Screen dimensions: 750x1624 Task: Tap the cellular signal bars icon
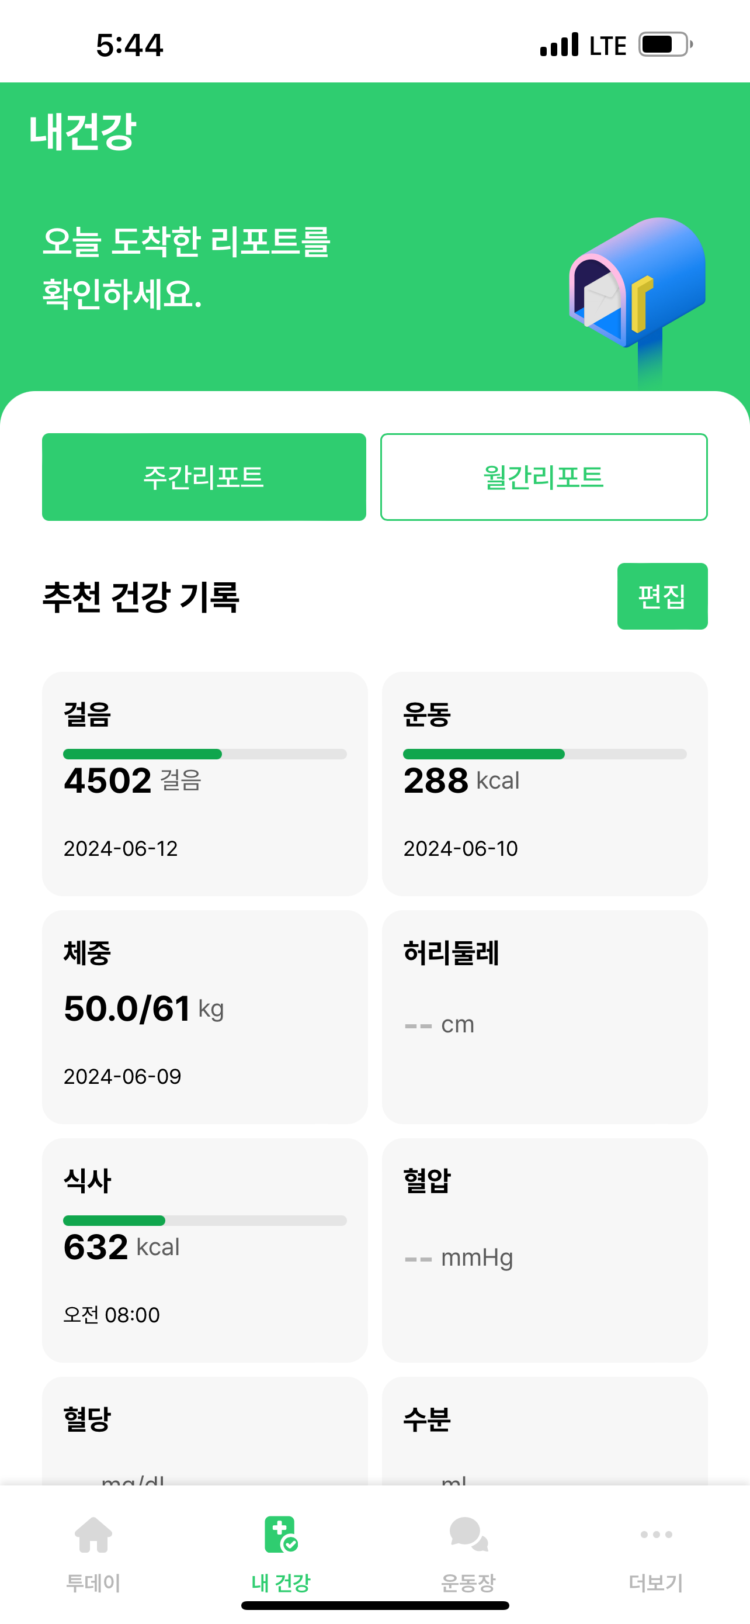[x=559, y=45]
